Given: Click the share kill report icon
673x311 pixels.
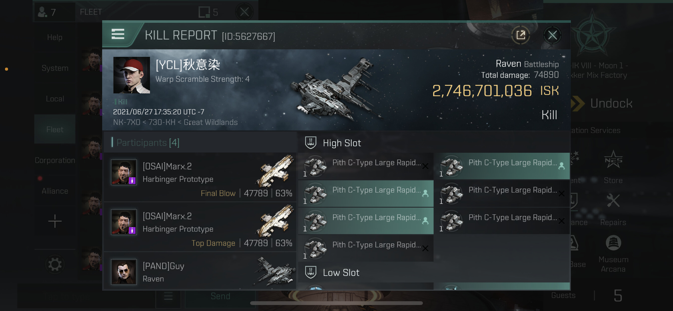Looking at the screenshot, I should point(521,35).
